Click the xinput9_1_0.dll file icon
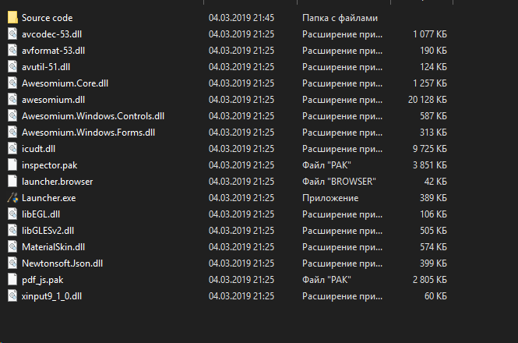 (x=12, y=296)
